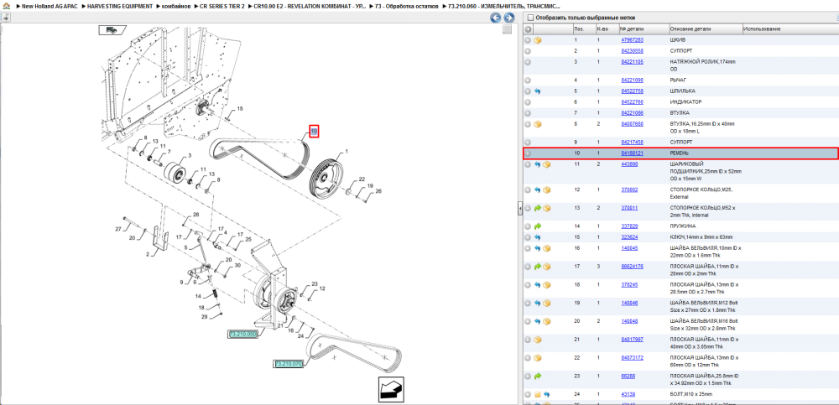839x405 pixels.
Task: Click the small square icon at diagram corner
Action: pos(508,29)
